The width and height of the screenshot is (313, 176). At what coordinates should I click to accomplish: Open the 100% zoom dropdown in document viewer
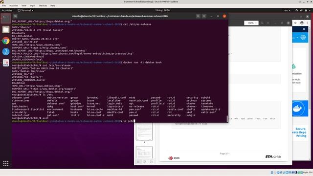click(x=251, y=23)
